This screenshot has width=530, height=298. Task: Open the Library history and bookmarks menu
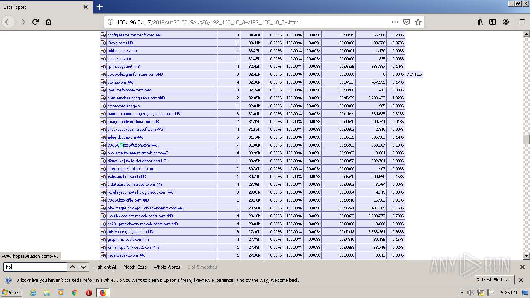point(479,22)
